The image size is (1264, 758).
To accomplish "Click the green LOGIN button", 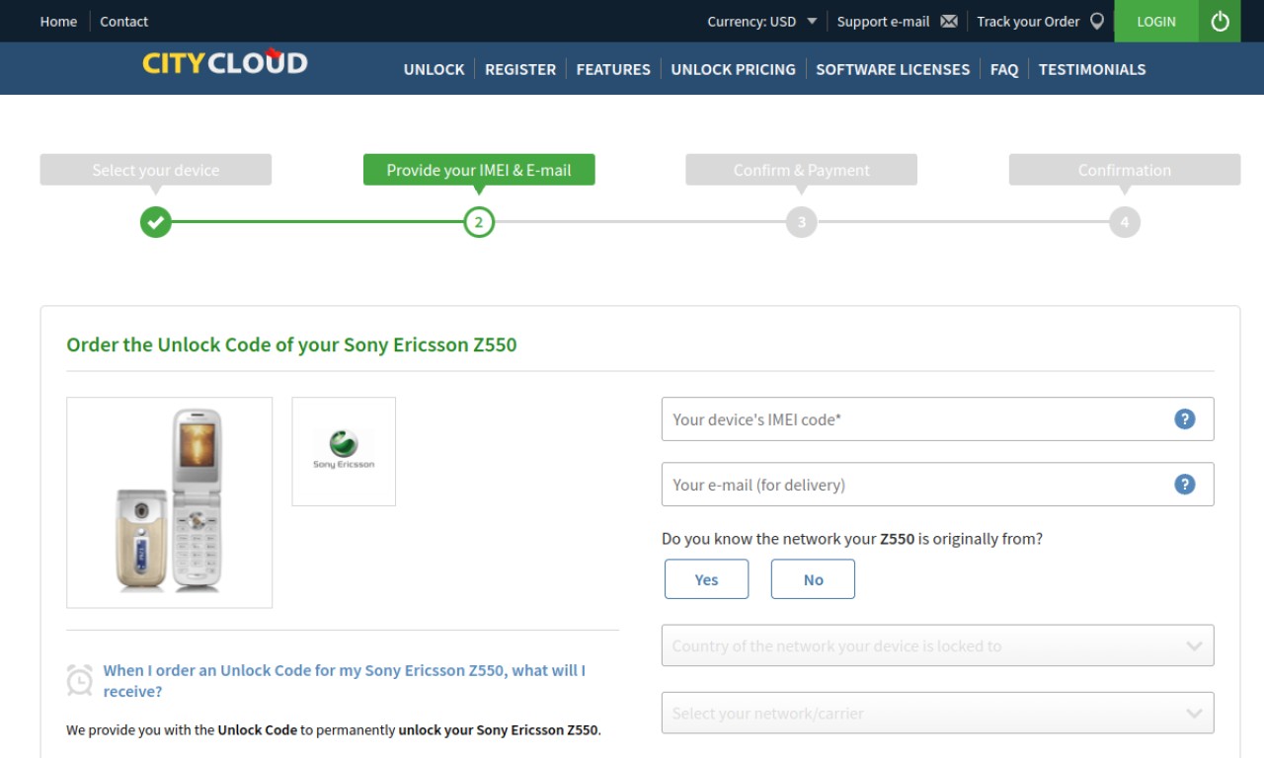I will click(1156, 21).
